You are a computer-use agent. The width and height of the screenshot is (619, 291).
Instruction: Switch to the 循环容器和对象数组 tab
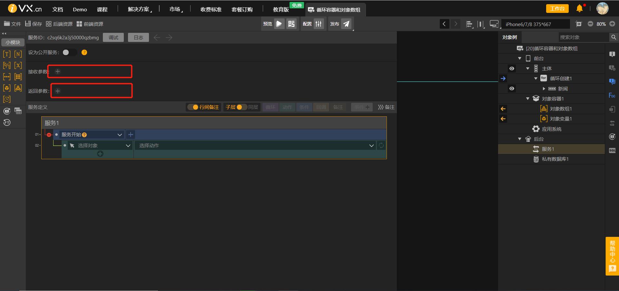tap(335, 10)
